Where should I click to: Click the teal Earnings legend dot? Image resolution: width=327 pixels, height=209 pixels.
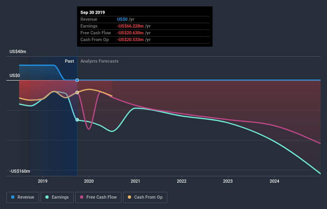click(x=47, y=197)
